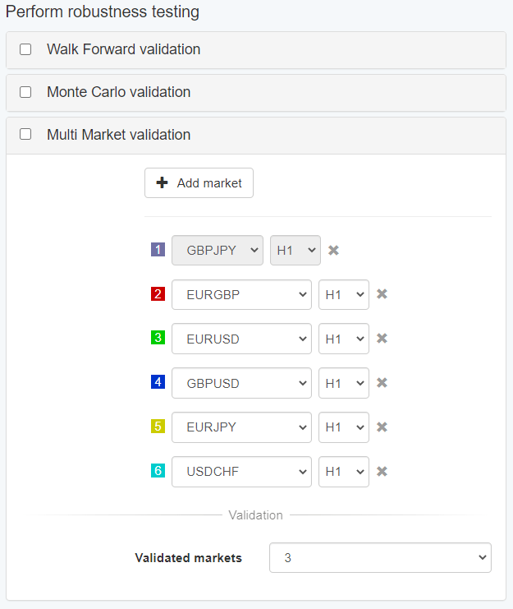513x609 pixels.
Task: Click the red number 2 market badge
Action: [158, 294]
